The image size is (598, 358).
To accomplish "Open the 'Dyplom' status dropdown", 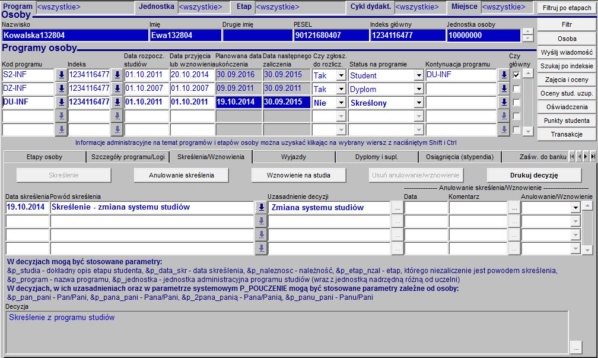I will pos(419,89).
